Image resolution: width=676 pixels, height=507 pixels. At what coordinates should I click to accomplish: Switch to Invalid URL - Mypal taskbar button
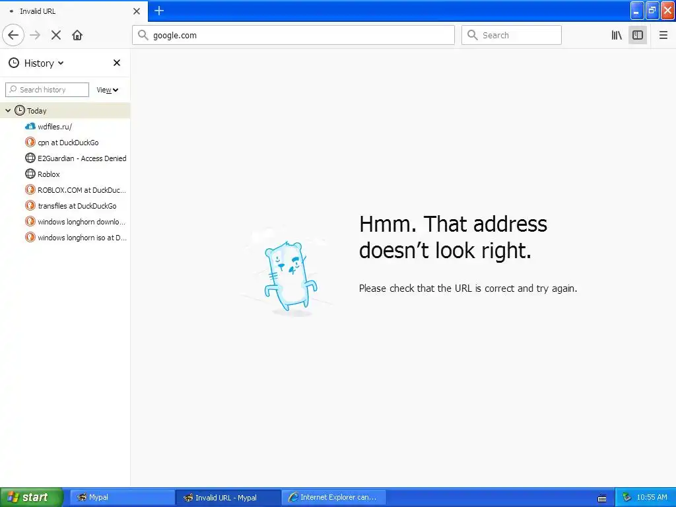tap(228, 497)
